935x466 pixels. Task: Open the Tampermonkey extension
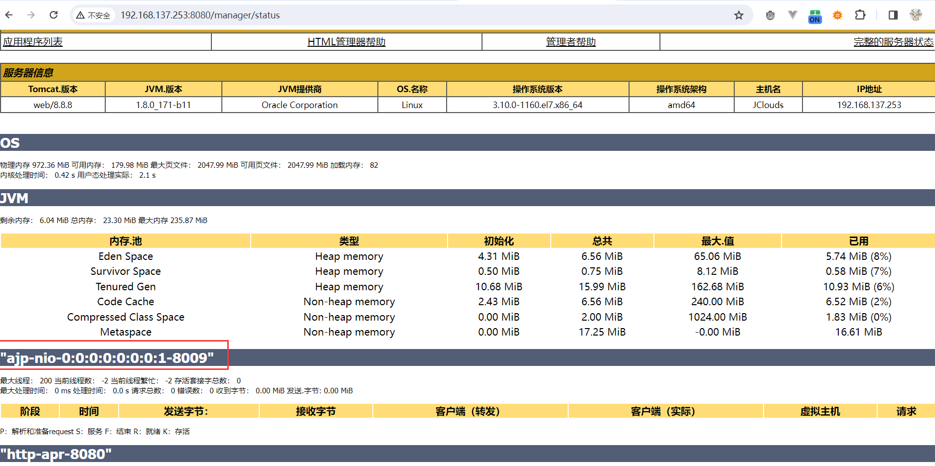point(770,15)
